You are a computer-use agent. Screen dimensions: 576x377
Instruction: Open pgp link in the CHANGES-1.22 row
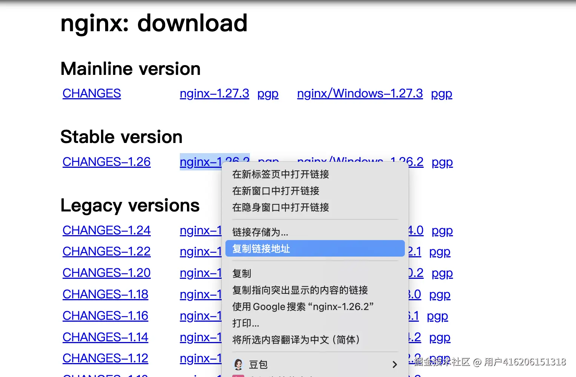[x=440, y=252]
